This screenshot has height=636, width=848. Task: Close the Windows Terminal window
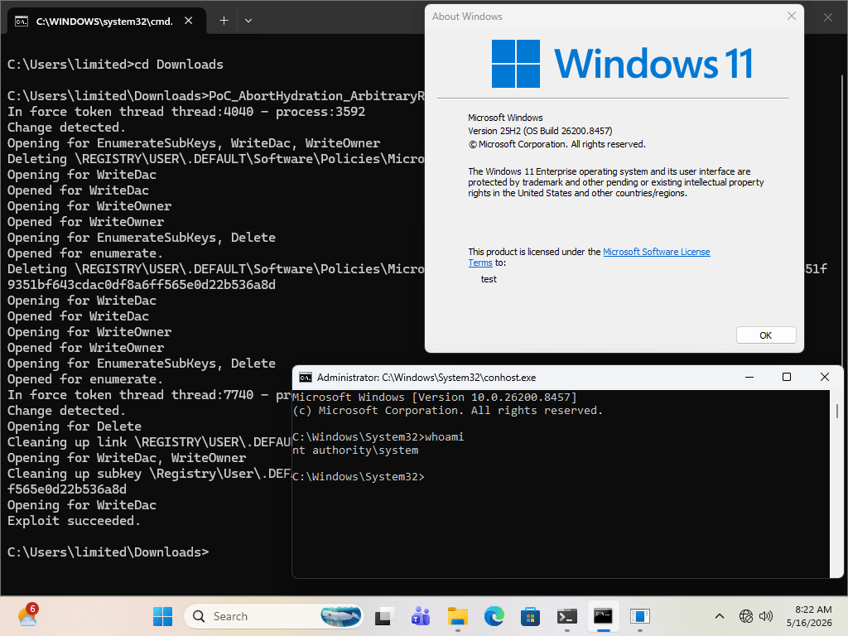(827, 17)
